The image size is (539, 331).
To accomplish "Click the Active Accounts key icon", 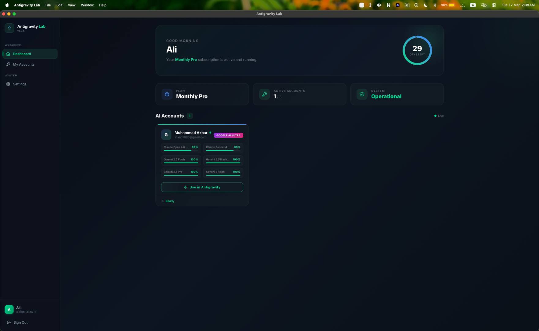I will click(x=264, y=94).
